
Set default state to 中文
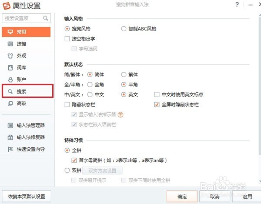pos(90,94)
